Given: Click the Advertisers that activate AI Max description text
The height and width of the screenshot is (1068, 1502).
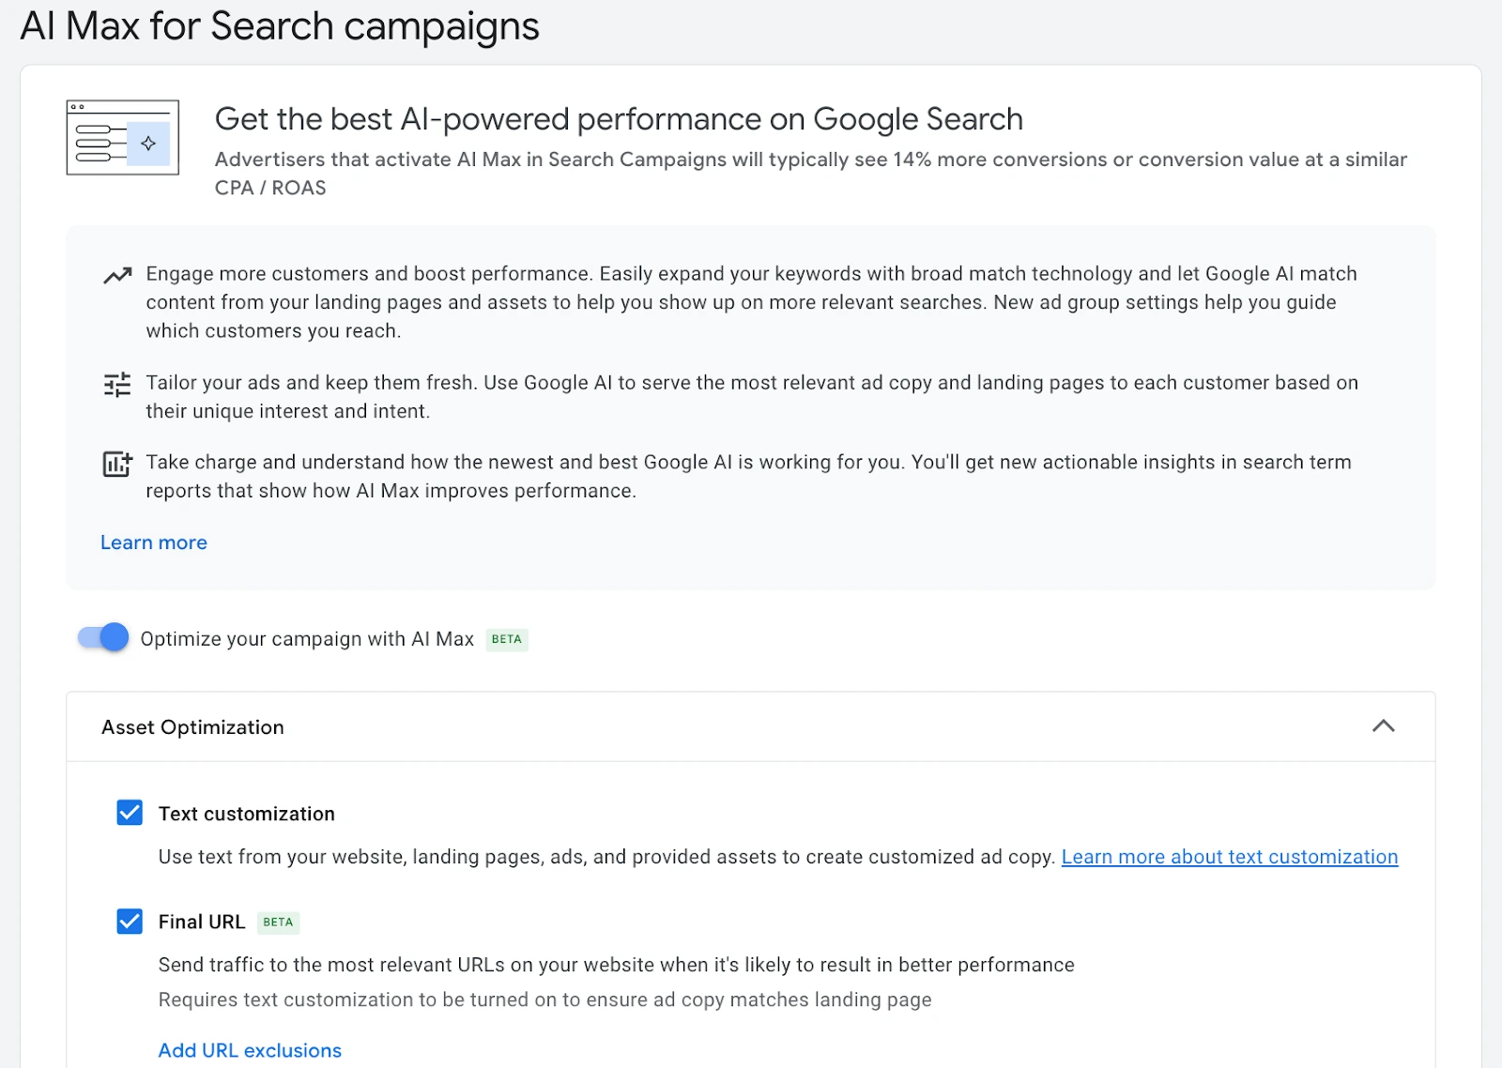Looking at the screenshot, I should [x=810, y=160].
